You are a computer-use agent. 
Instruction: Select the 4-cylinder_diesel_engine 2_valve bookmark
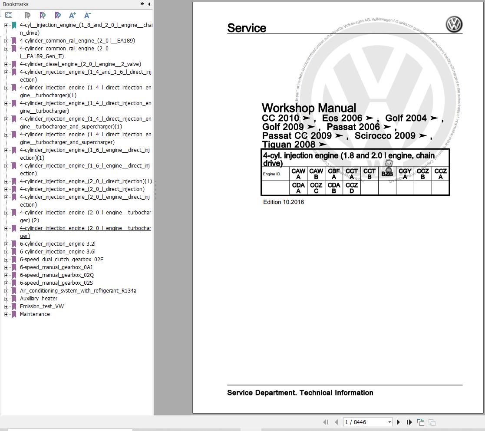click(80, 64)
